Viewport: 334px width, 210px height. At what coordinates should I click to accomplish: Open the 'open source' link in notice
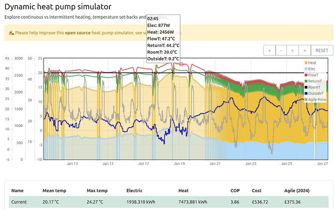80,33
